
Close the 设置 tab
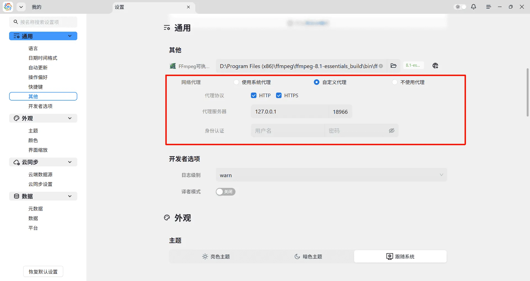(x=189, y=7)
